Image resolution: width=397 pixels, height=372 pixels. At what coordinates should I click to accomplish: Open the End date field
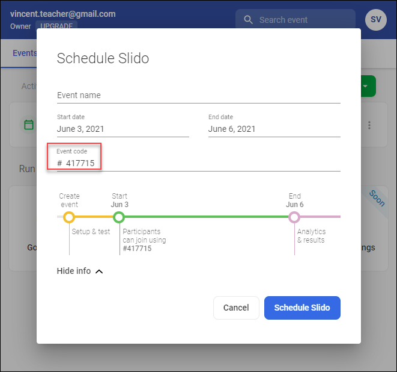pos(274,129)
